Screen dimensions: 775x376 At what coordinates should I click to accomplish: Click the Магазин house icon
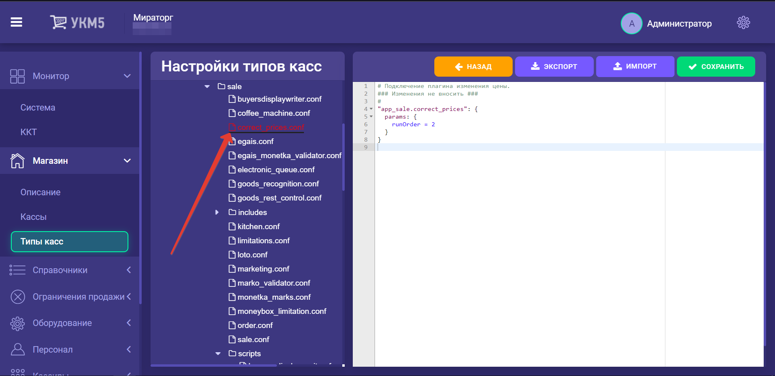[17, 161]
